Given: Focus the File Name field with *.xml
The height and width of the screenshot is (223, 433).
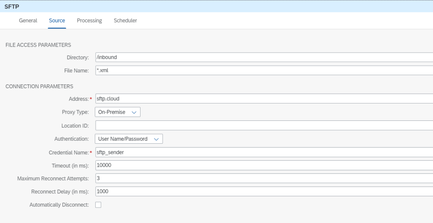Looking at the screenshot, I should click(262, 70).
